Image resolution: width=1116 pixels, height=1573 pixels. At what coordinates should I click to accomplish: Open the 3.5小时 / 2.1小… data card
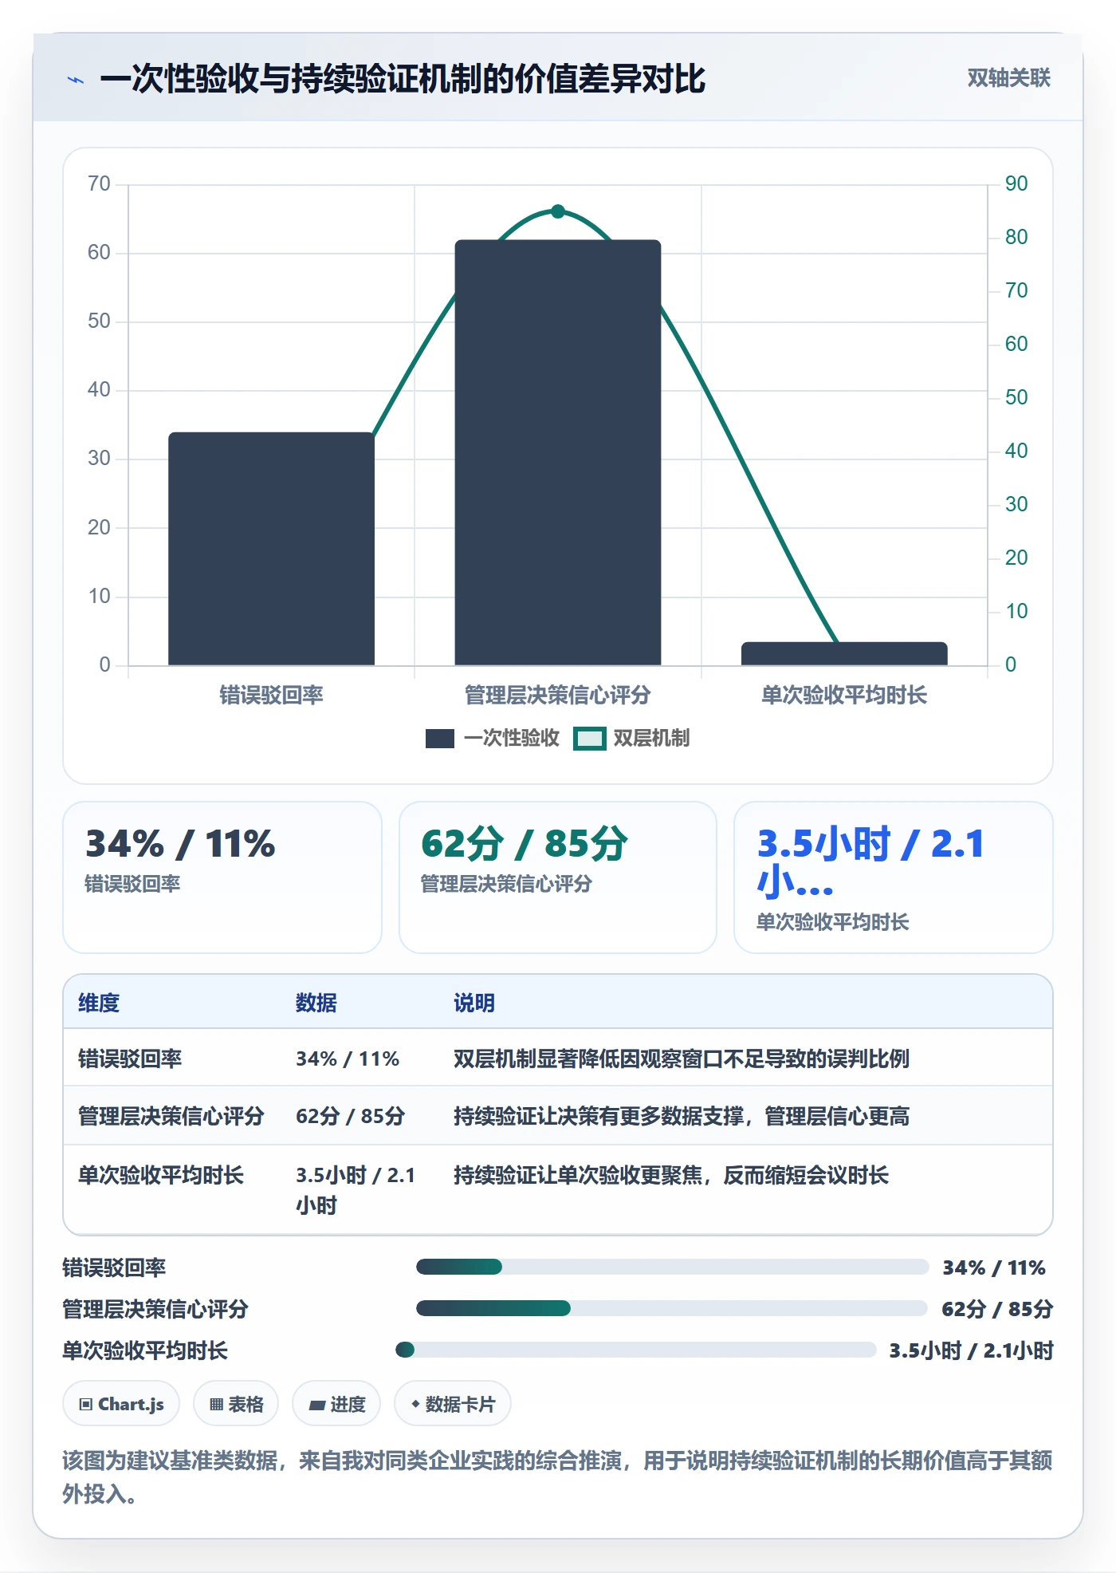(893, 877)
